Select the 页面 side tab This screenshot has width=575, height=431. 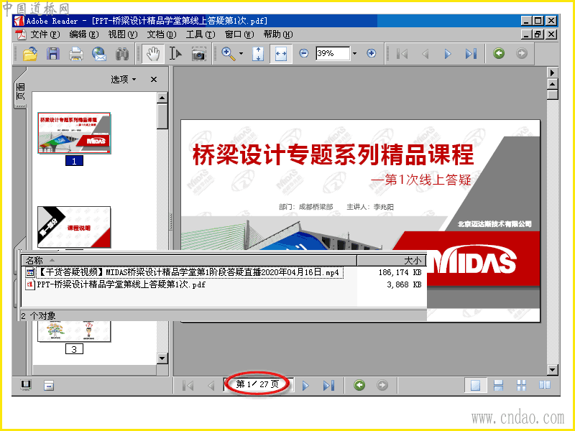[21, 91]
